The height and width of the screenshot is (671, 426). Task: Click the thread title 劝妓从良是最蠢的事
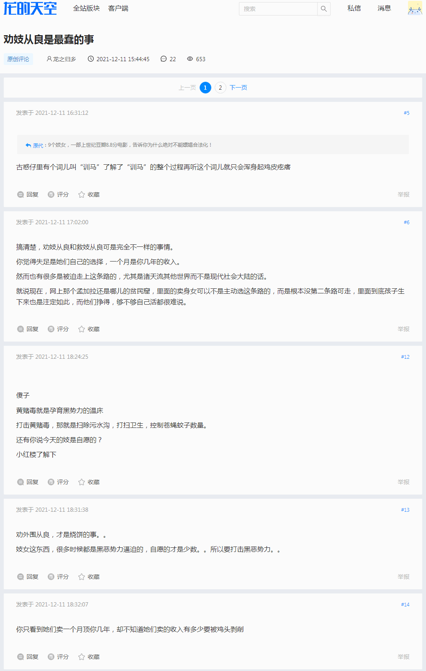coord(49,39)
